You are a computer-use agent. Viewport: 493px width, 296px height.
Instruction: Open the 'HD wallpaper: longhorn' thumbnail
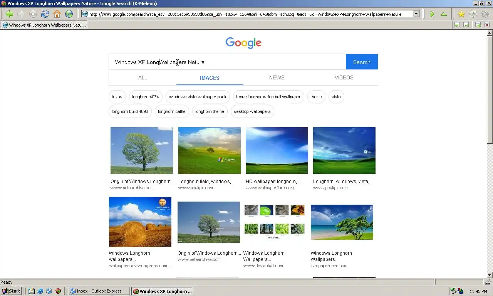tap(277, 150)
